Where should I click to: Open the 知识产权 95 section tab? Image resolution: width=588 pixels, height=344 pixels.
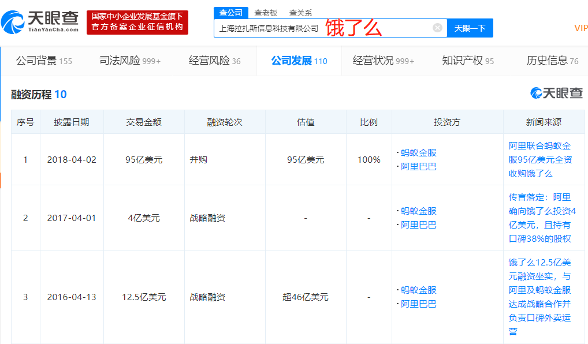pos(468,61)
